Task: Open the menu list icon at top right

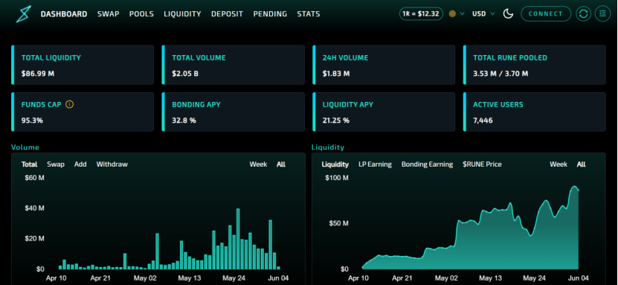Action: point(602,14)
